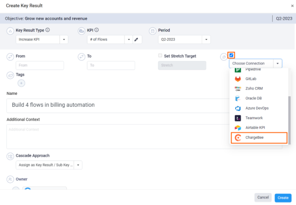This screenshot has height=205, width=296.
Task: Select Teamwork from the connection list
Action: [x=259, y=118]
